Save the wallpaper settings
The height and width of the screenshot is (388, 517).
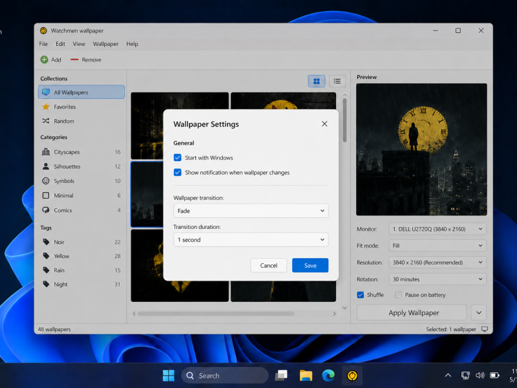tap(310, 265)
